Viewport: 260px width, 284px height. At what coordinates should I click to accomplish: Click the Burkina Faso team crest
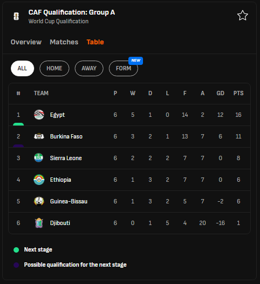pos(39,136)
